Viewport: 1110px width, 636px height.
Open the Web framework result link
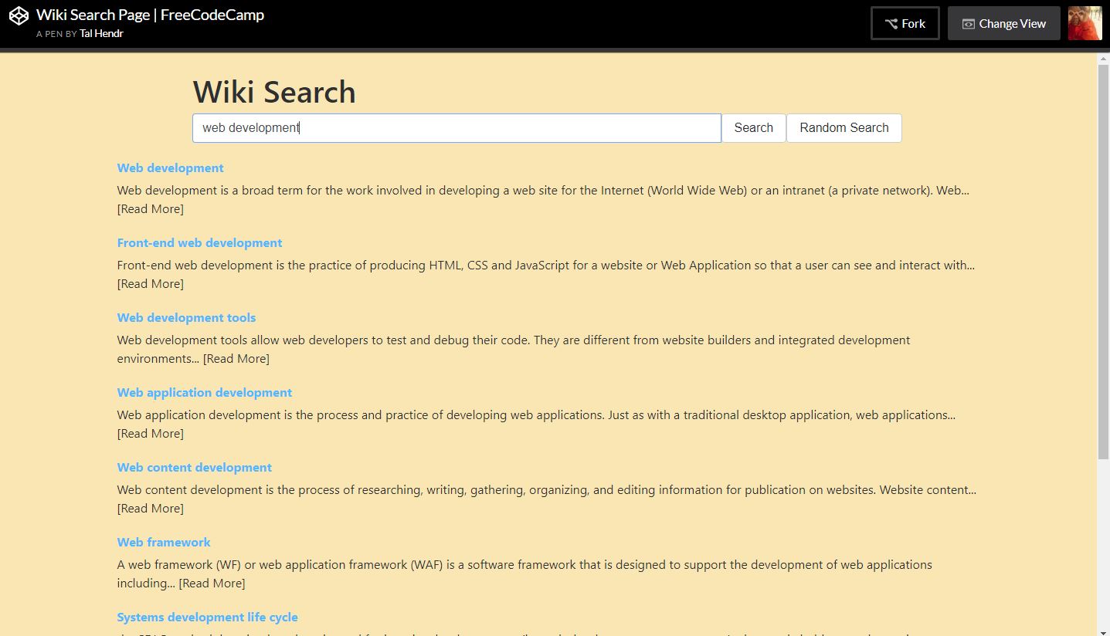(164, 543)
